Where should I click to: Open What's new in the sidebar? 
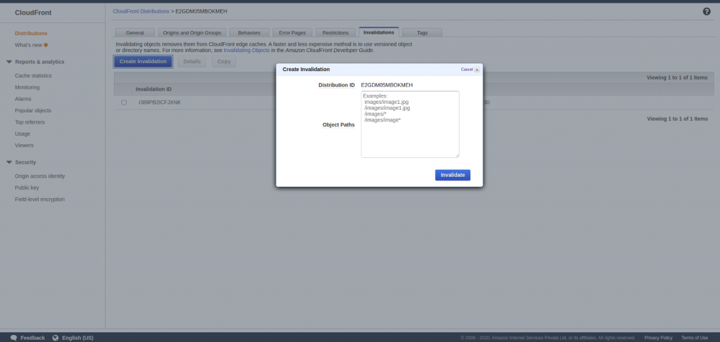pyautogui.click(x=28, y=45)
